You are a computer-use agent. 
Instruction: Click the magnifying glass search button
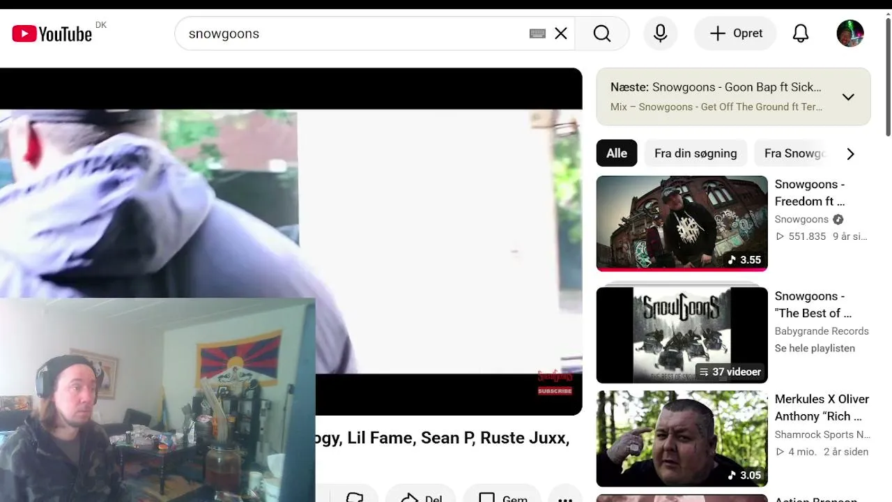602,33
